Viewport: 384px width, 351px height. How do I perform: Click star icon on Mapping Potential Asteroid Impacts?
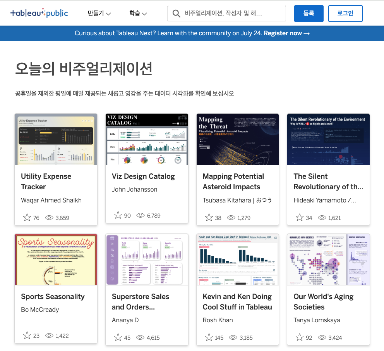point(209,218)
